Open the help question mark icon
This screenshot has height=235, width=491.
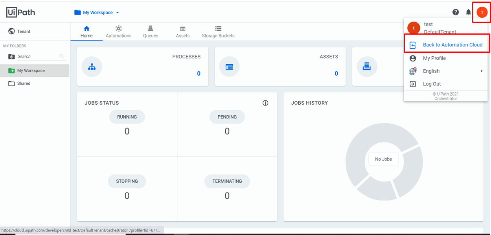click(x=456, y=12)
